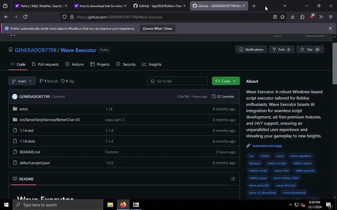Click the lua topic tag
This screenshot has width=337, height=210.
pos(251,156)
